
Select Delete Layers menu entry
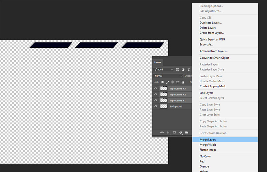[x=208, y=28]
